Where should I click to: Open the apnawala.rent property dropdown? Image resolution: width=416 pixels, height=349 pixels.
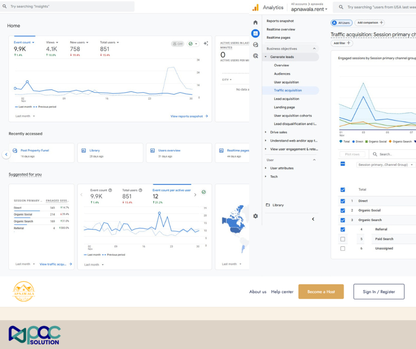[x=309, y=9]
